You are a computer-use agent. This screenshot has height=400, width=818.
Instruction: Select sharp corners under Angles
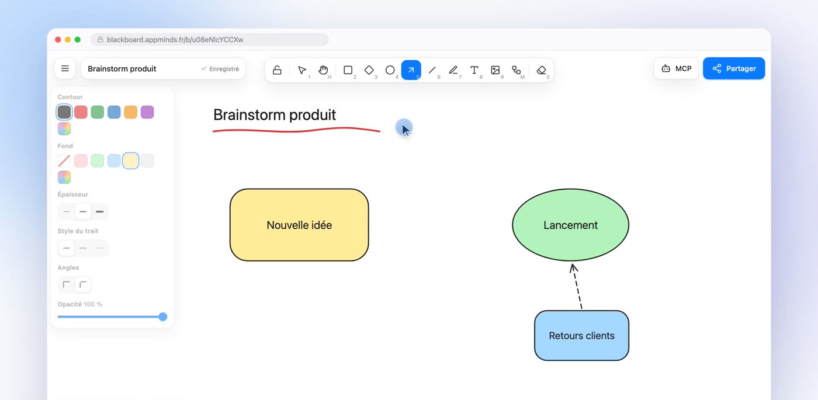pos(66,284)
